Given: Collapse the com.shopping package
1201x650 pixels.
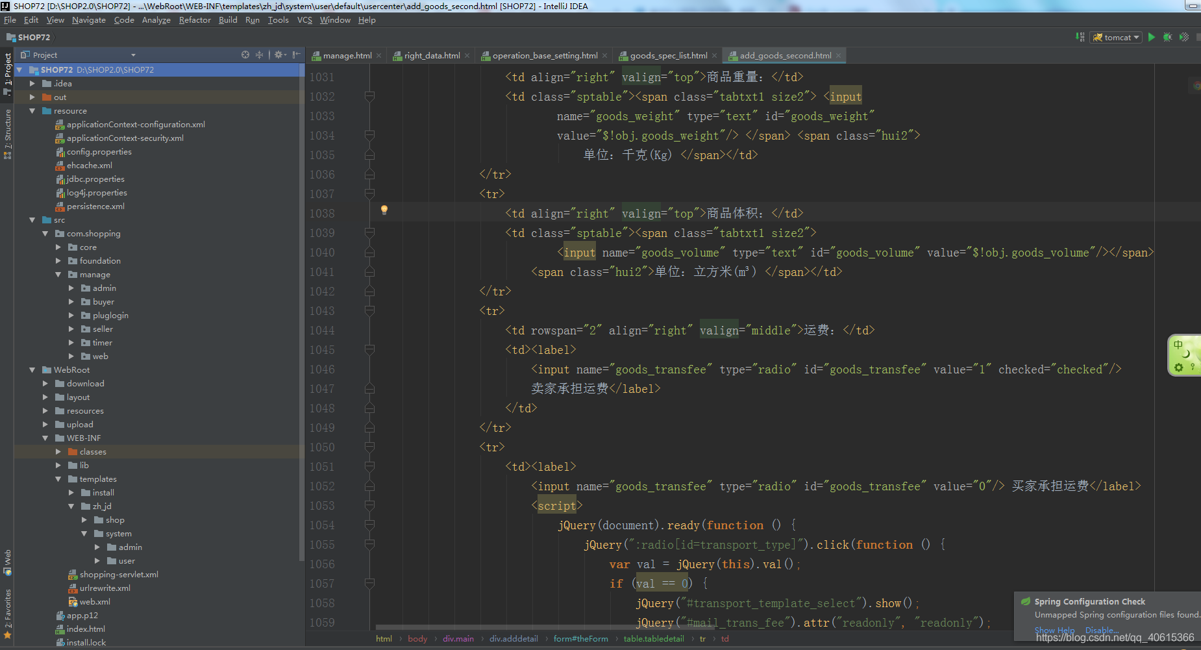Looking at the screenshot, I should (45, 233).
